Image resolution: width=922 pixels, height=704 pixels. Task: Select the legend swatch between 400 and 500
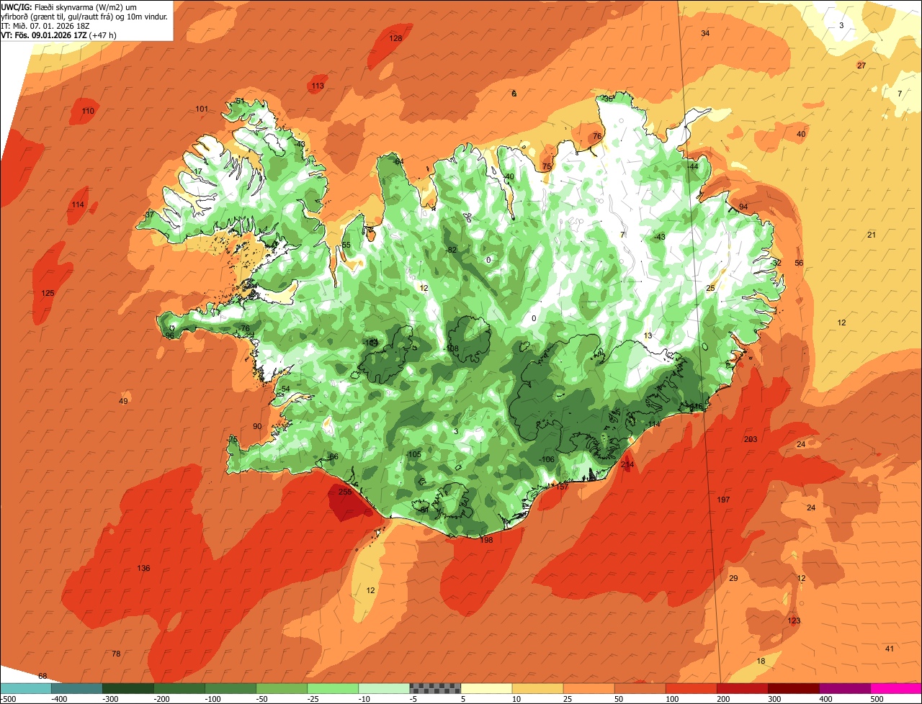tap(843, 688)
